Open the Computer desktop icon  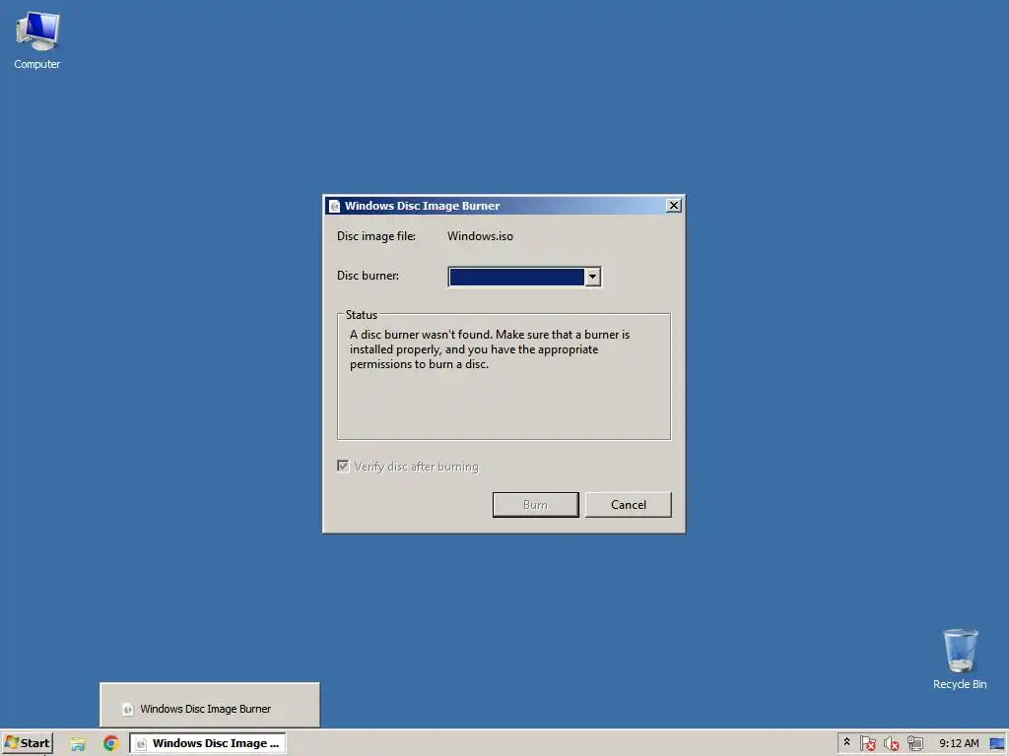(x=37, y=39)
